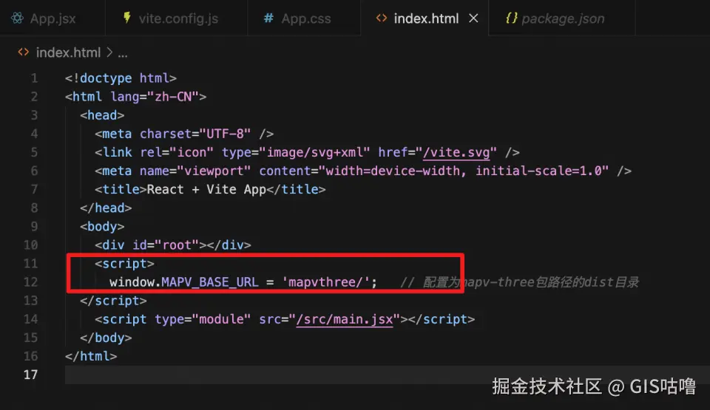Click line number 1 in the gutter
The height and width of the screenshot is (410, 710).
pyautogui.click(x=35, y=78)
